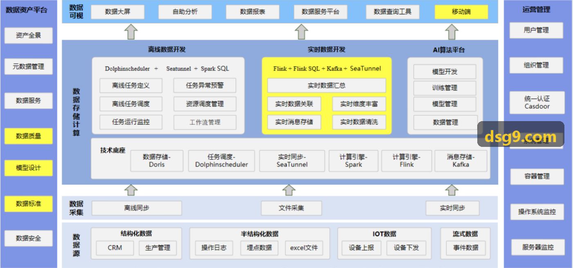The width and height of the screenshot is (573, 268).
Task: Open the 数据安全 box
Action: click(x=29, y=238)
